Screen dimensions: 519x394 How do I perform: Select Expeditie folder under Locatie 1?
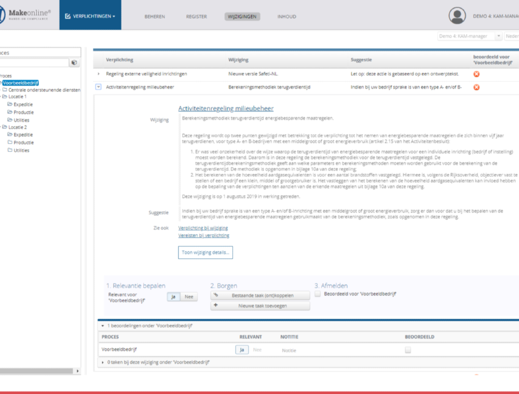[x=23, y=104]
